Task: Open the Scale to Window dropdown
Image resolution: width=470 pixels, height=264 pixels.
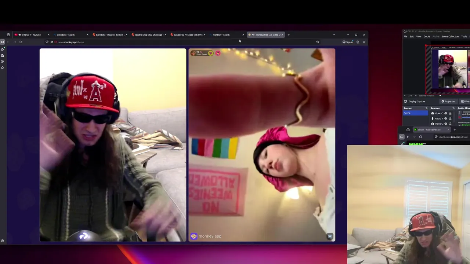Action: click(x=430, y=96)
